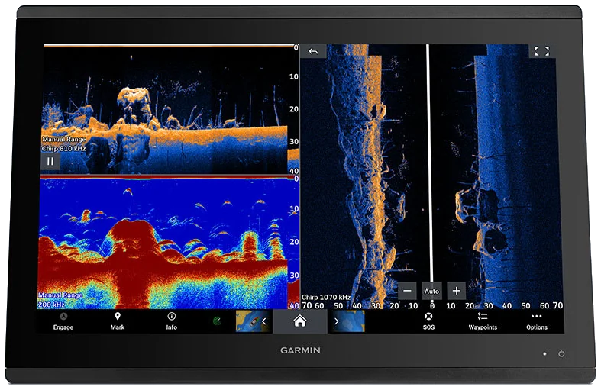Select the 'Chirp 810 kHz' label
Image resolution: width=601 pixels, height=390 pixels.
click(63, 148)
